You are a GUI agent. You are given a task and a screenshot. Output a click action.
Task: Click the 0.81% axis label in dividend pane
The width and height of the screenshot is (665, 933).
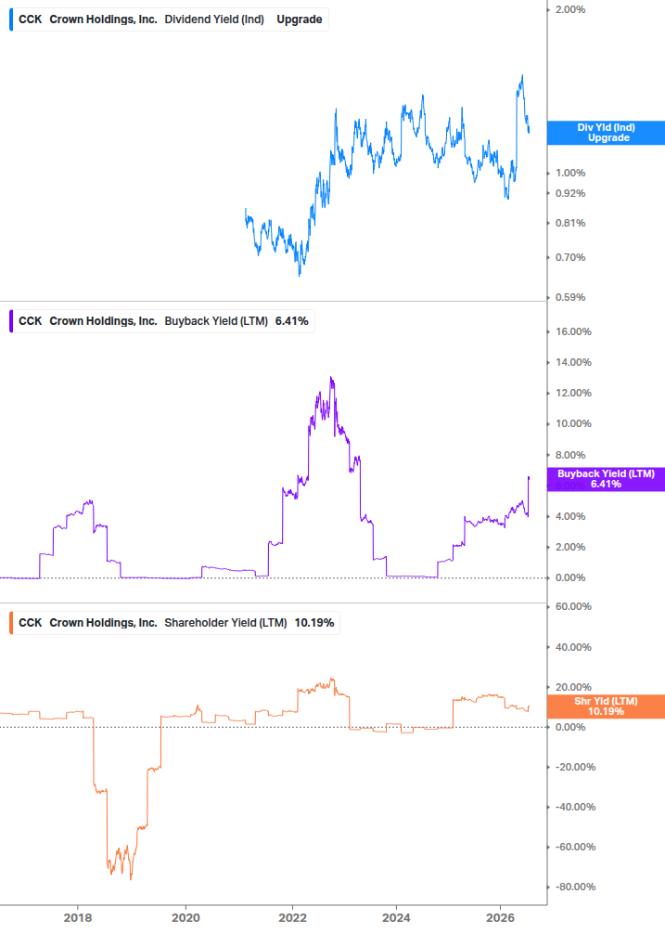[570, 223]
